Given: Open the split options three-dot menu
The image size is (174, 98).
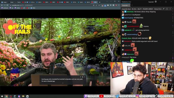Looking at the screenshot, I should tap(170, 9).
